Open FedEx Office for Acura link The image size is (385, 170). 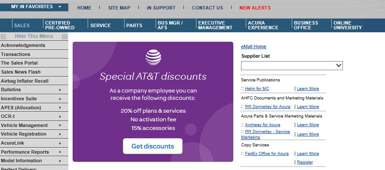coord(267,154)
